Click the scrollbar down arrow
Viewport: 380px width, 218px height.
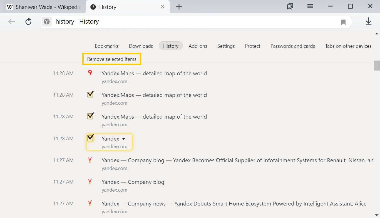377,215
